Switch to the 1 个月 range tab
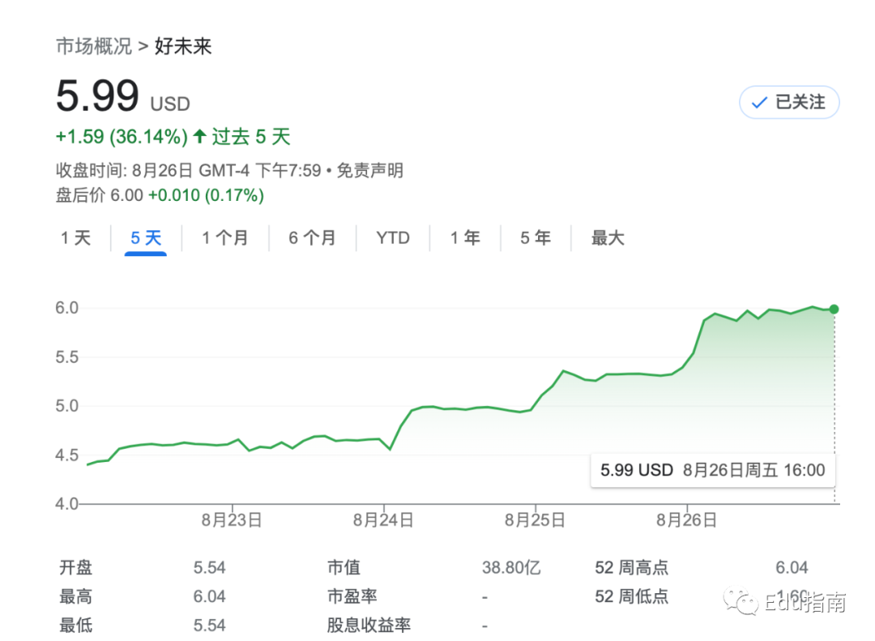The width and height of the screenshot is (875, 641). (x=225, y=238)
